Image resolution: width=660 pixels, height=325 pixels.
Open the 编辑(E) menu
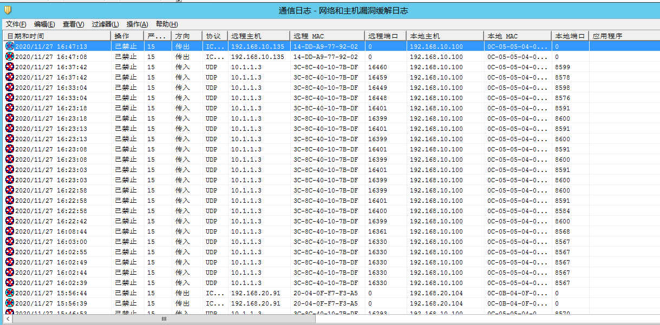point(44,24)
